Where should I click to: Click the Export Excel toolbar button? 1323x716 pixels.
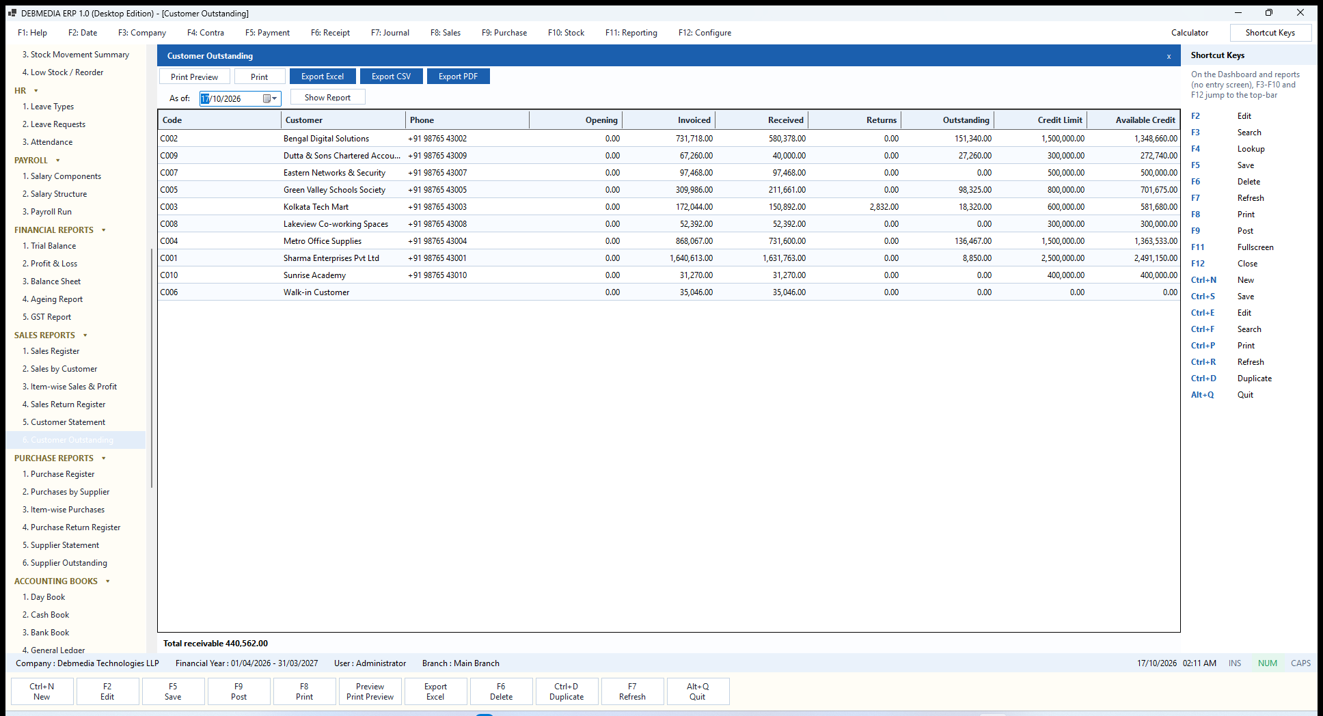coord(323,77)
